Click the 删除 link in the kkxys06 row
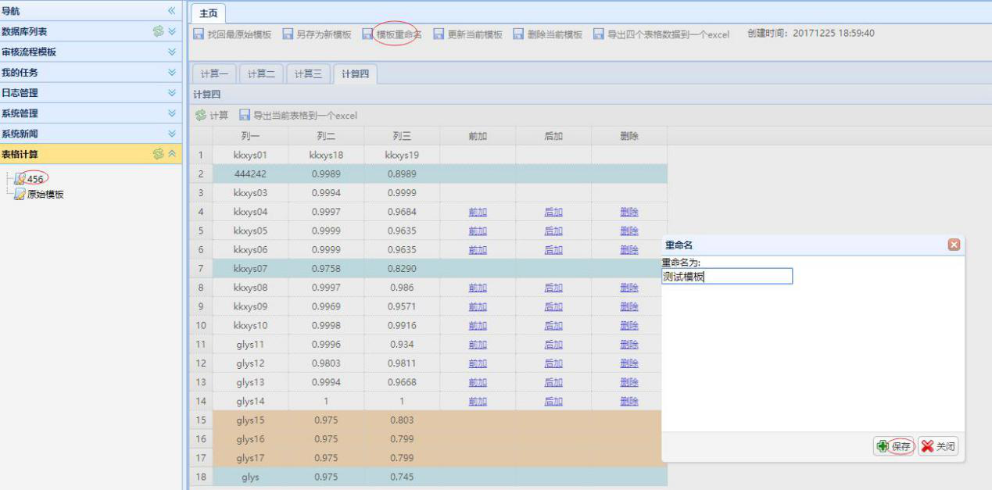992x490 pixels. click(629, 249)
